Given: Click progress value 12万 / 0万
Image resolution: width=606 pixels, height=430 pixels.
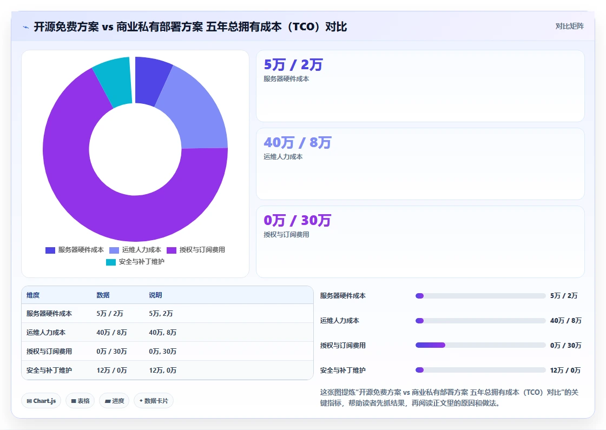Looking at the screenshot, I should click(565, 370).
